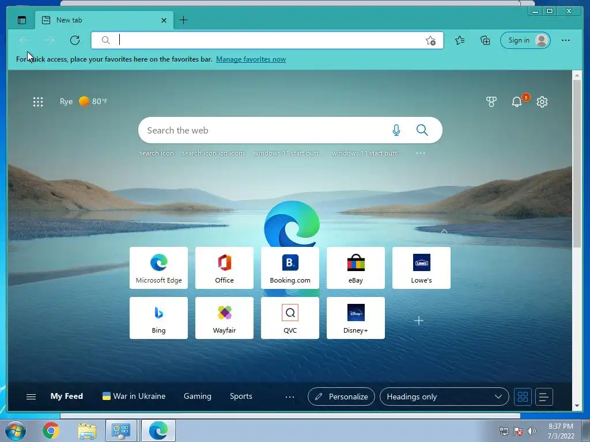Screen dimensions: 590x442
Task: Click the address bar input field
Action: coord(267,40)
